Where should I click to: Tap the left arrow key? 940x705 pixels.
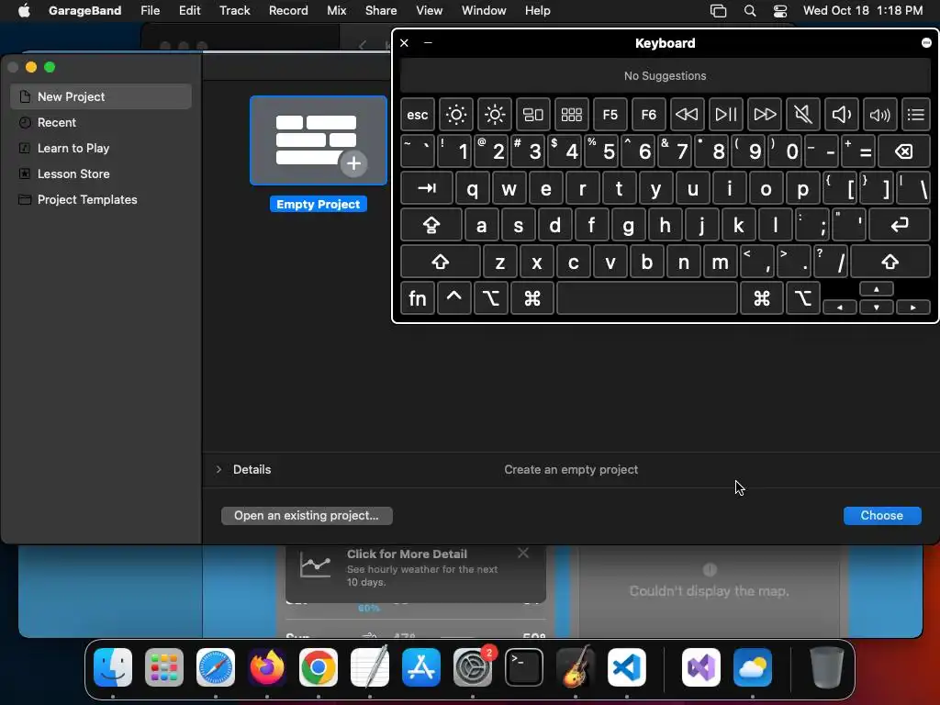pos(839,308)
